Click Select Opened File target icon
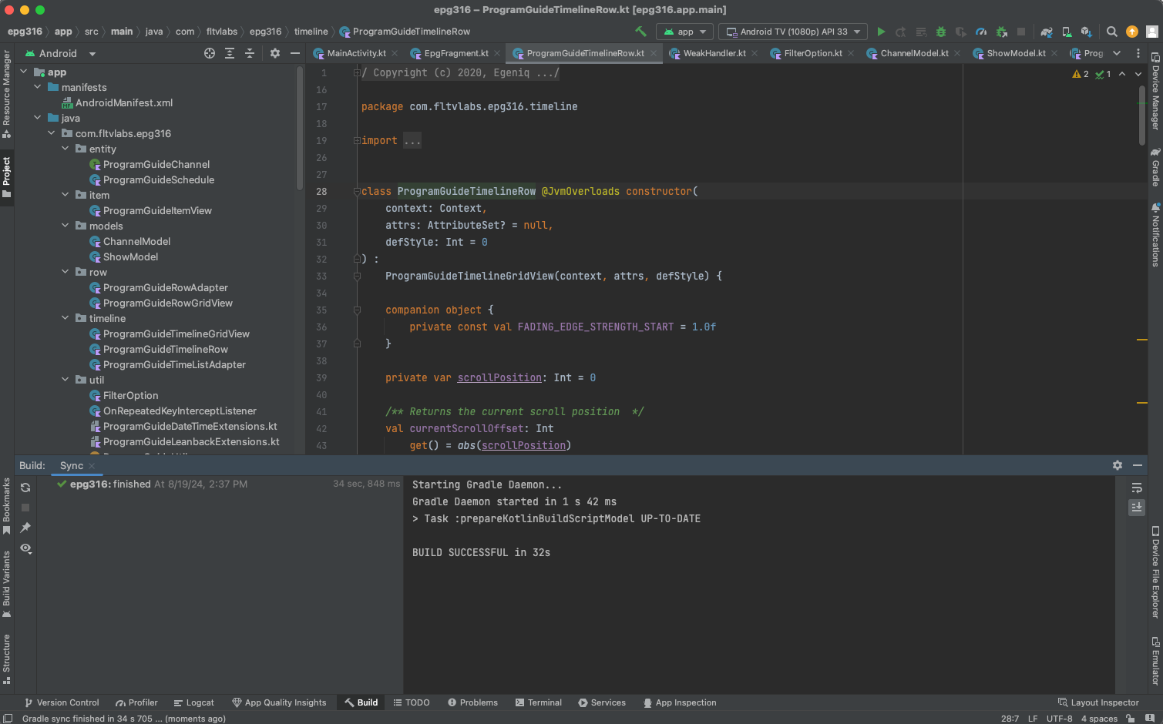 pos(210,53)
